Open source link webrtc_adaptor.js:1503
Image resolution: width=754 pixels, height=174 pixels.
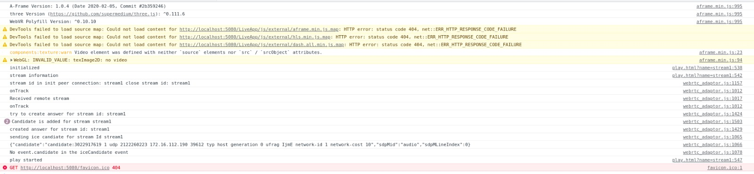(x=713, y=121)
